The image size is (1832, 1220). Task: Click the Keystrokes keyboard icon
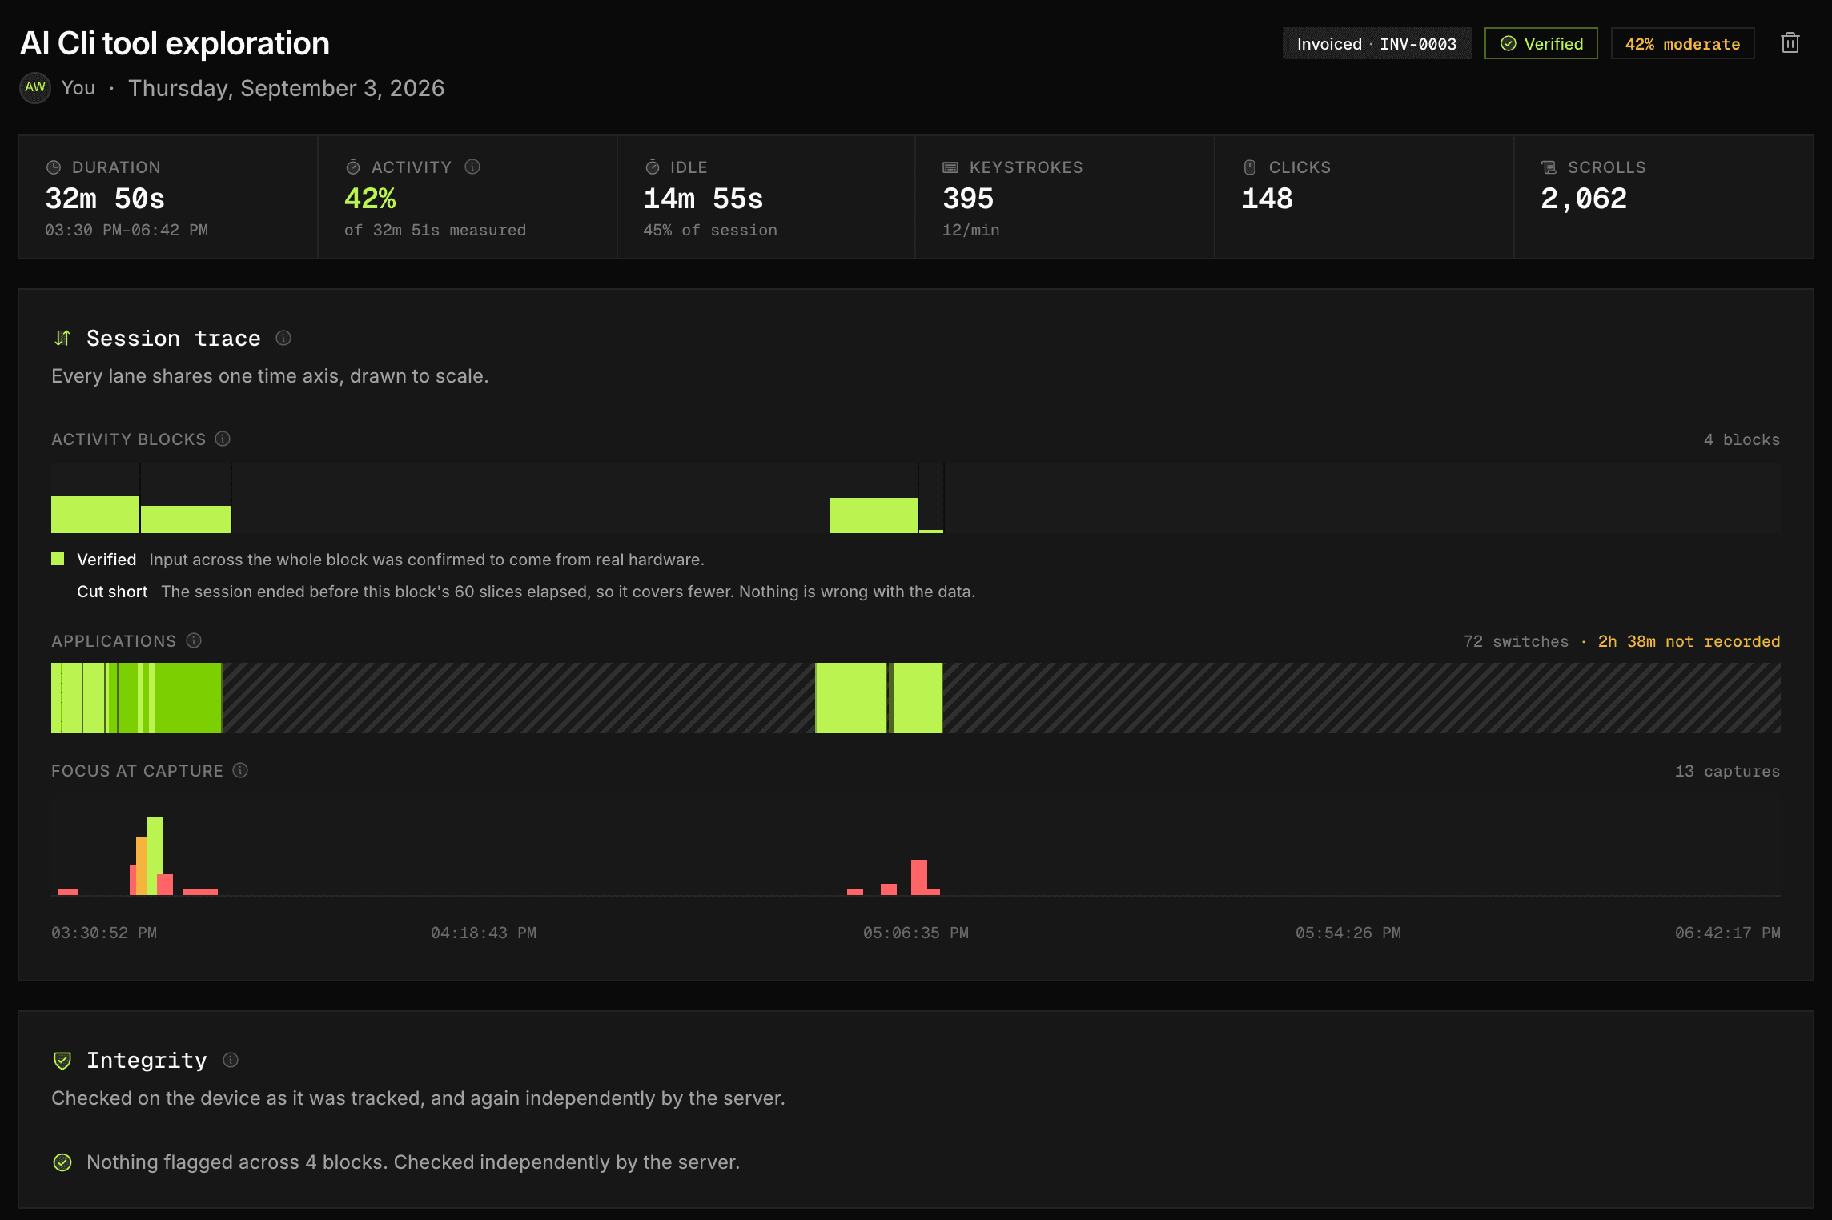pyautogui.click(x=950, y=167)
